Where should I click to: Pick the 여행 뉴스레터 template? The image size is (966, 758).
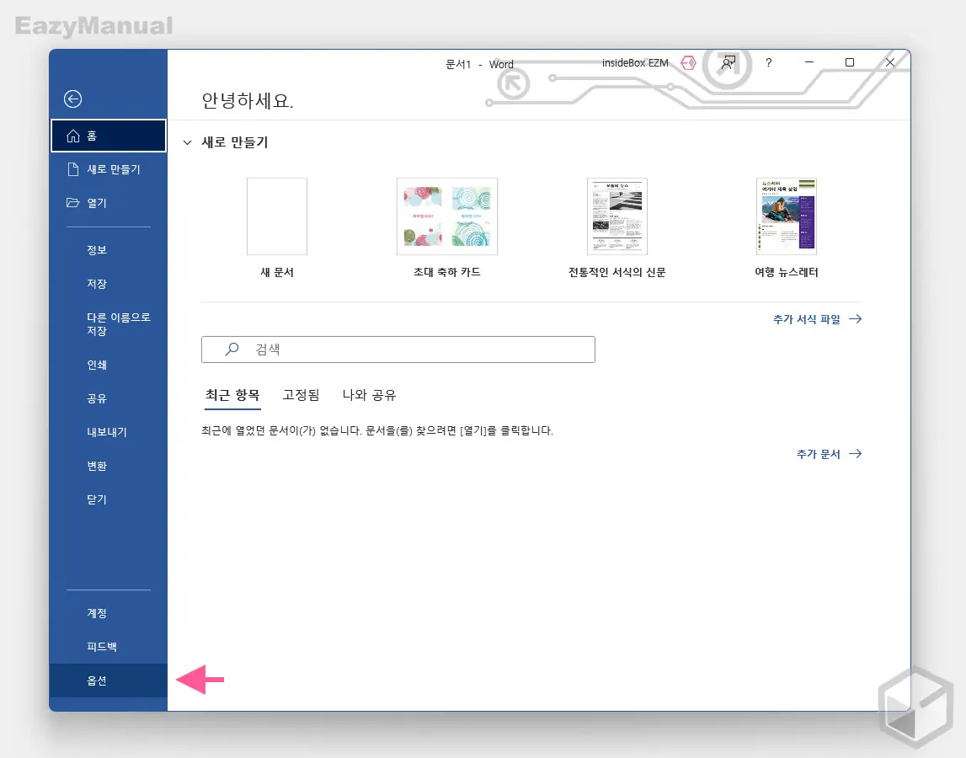(786, 227)
